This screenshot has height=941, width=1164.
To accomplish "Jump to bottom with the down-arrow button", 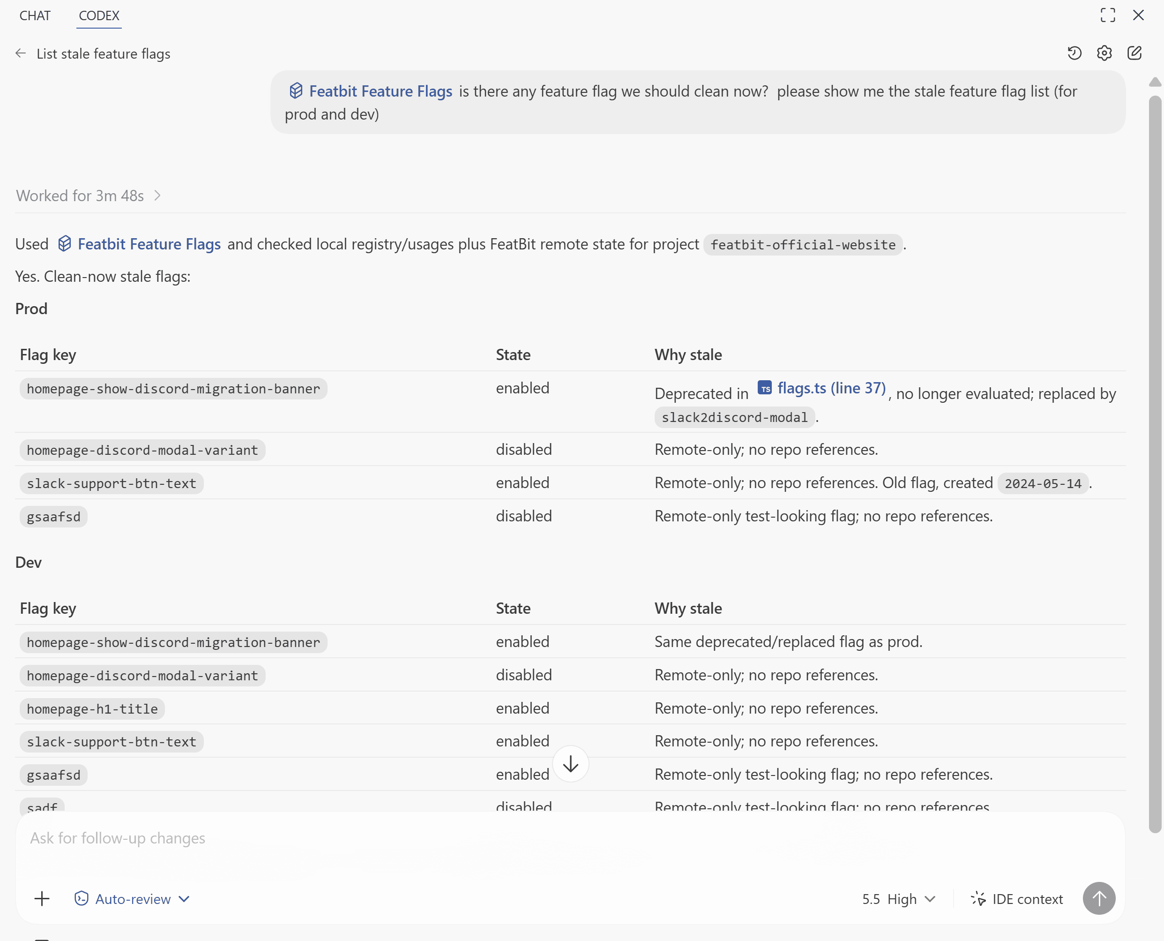I will (570, 764).
